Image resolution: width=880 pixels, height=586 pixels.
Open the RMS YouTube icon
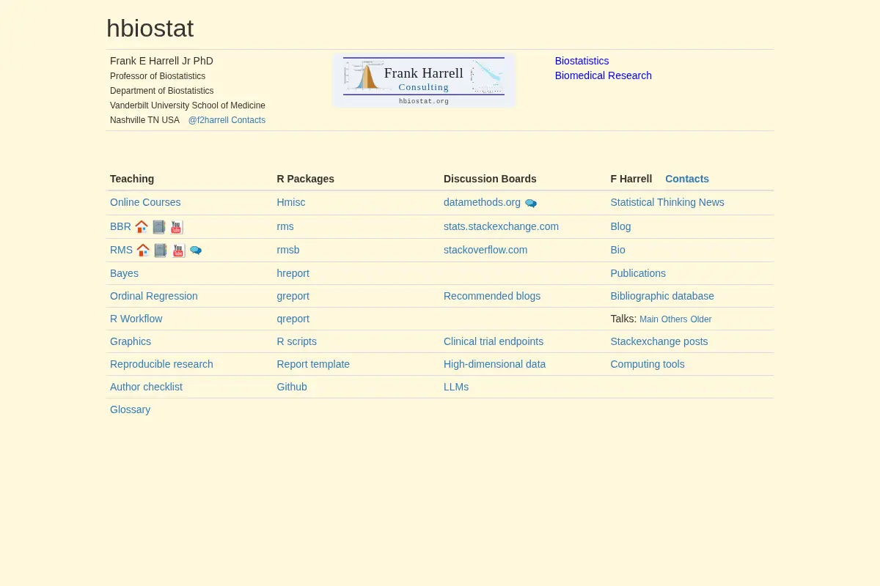point(179,251)
